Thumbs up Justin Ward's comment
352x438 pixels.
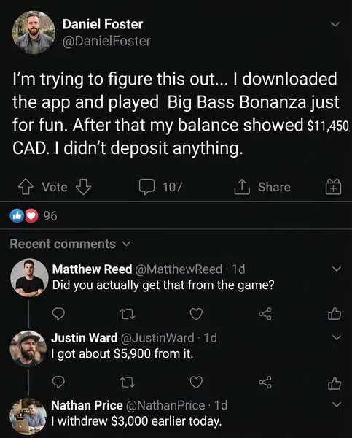335,383
